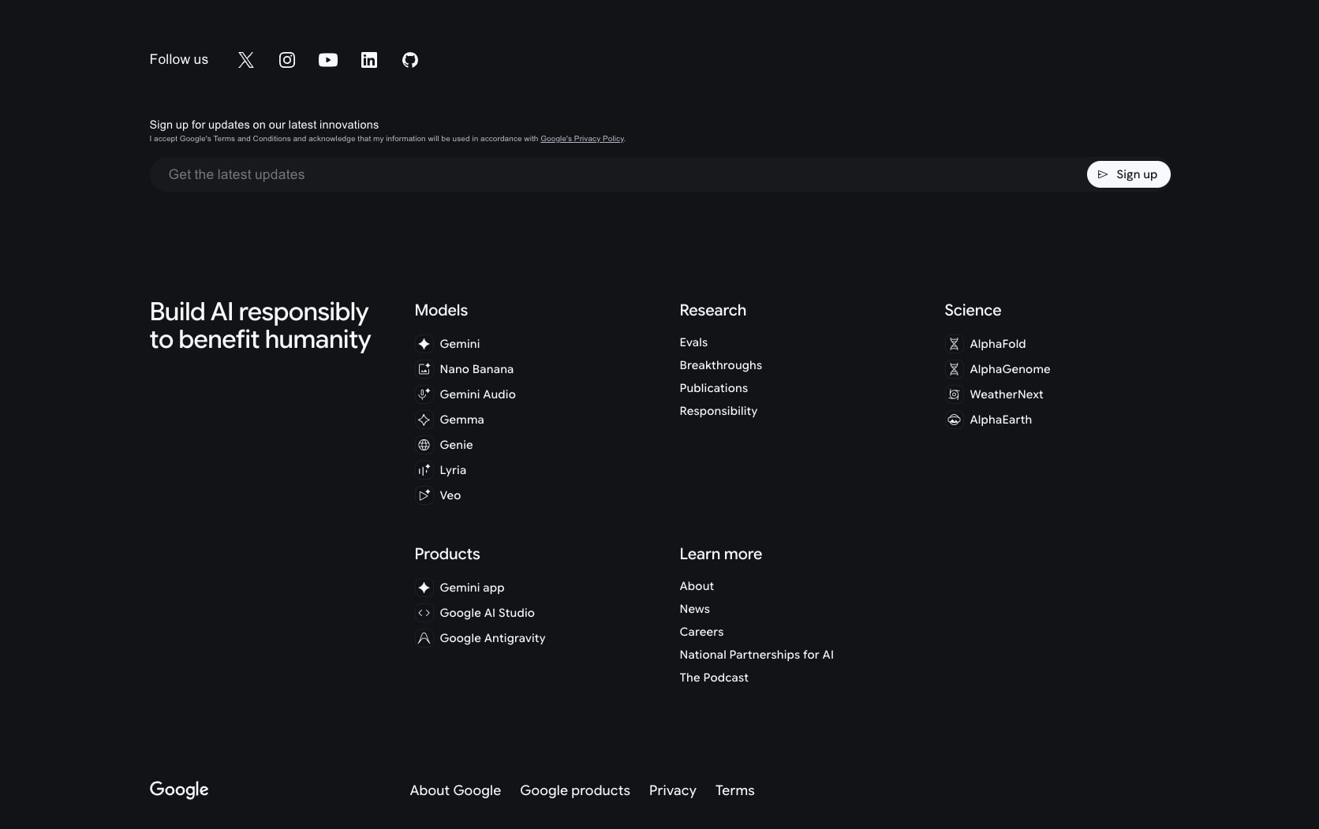Open the Lyria link

453,470
